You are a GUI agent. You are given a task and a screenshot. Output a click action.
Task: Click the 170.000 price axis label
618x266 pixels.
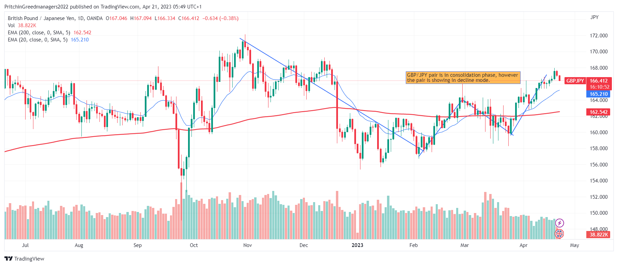pyautogui.click(x=599, y=52)
